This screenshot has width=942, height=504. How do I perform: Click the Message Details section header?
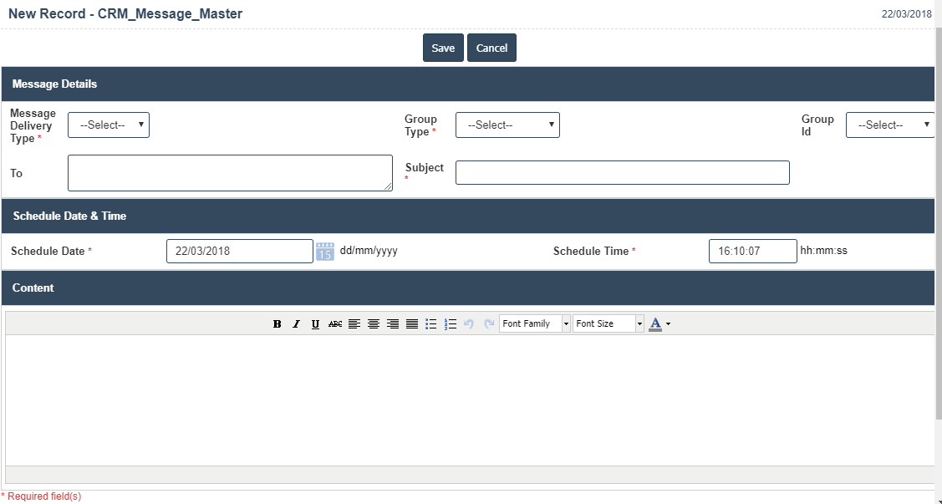pos(468,84)
